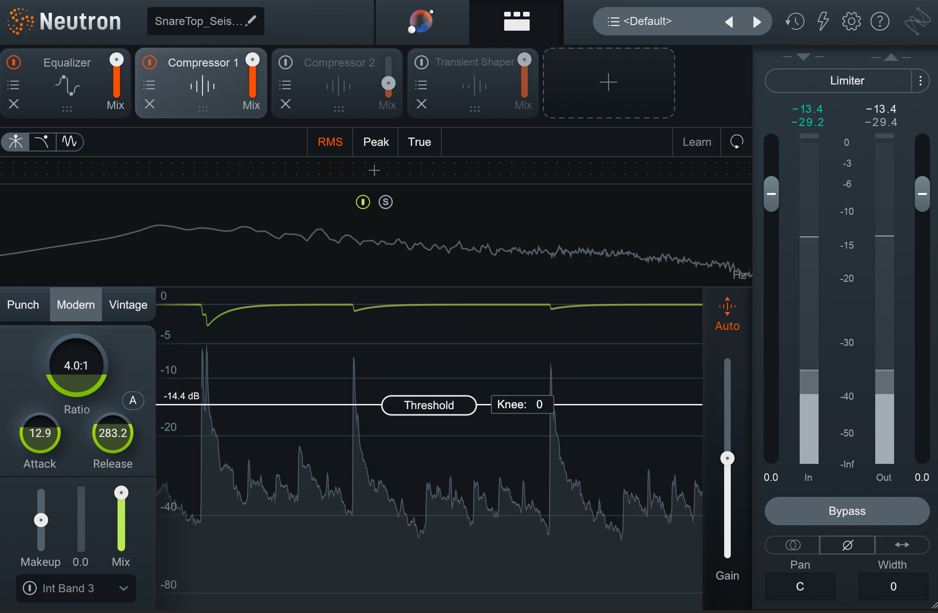Image resolution: width=938 pixels, height=613 pixels.
Task: Select RMS level detection mode
Action: click(330, 142)
